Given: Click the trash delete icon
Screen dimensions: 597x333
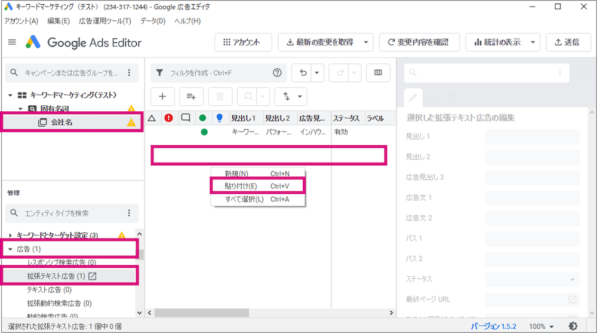Looking at the screenshot, I should [x=220, y=96].
